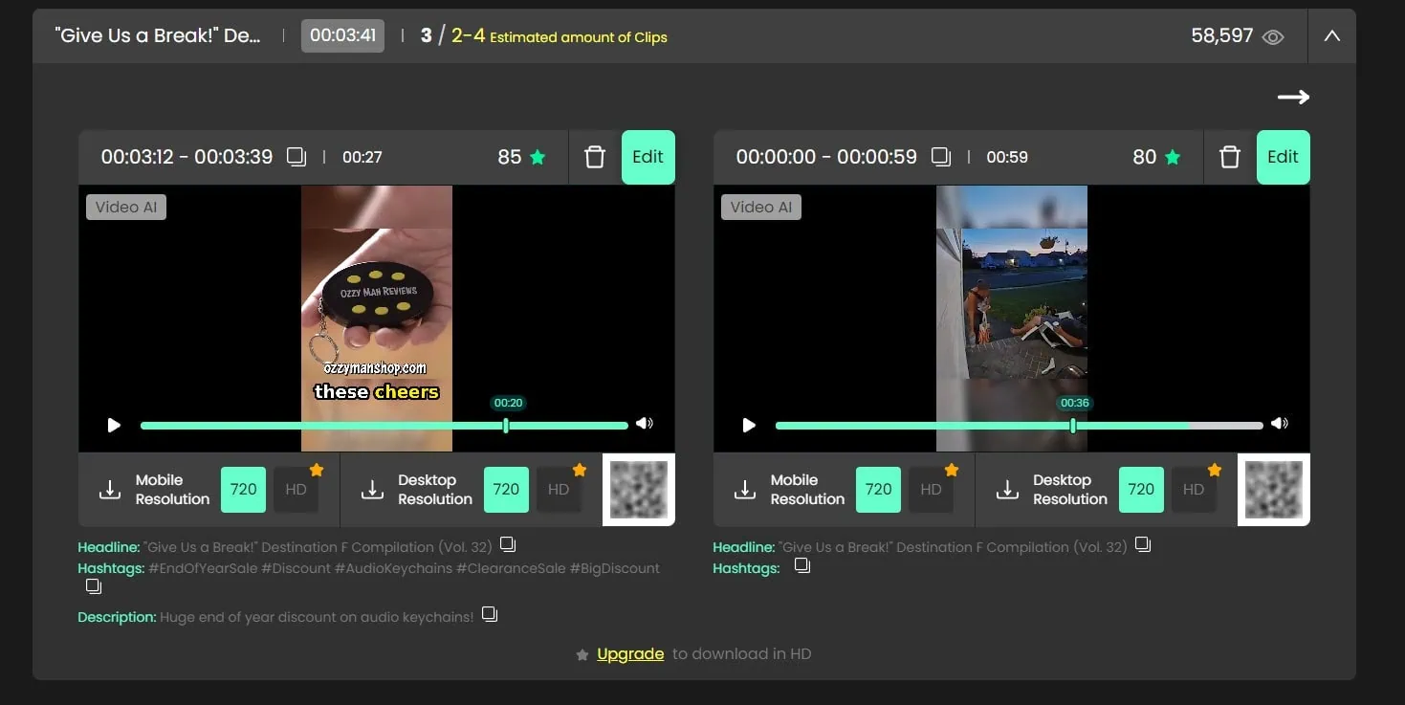1405x705 pixels.
Task: Select HD for first clip Mobile Resolution
Action: [x=296, y=489]
